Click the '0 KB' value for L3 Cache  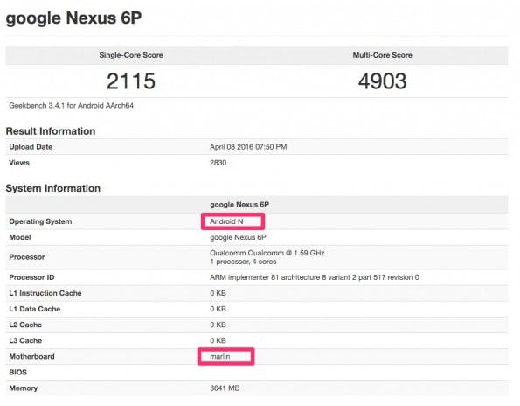click(218, 340)
